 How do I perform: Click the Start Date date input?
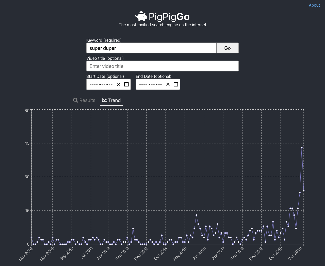point(108,84)
